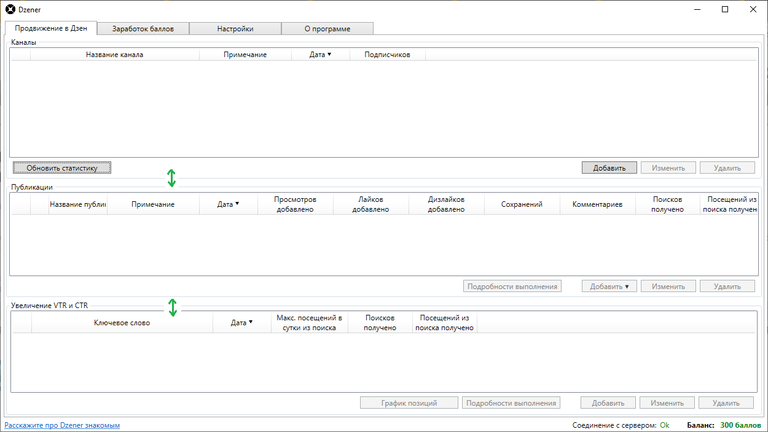Image resolution: width=768 pixels, height=432 pixels.
Task: Add a channel with the Каналы Добавить button
Action: [x=609, y=168]
